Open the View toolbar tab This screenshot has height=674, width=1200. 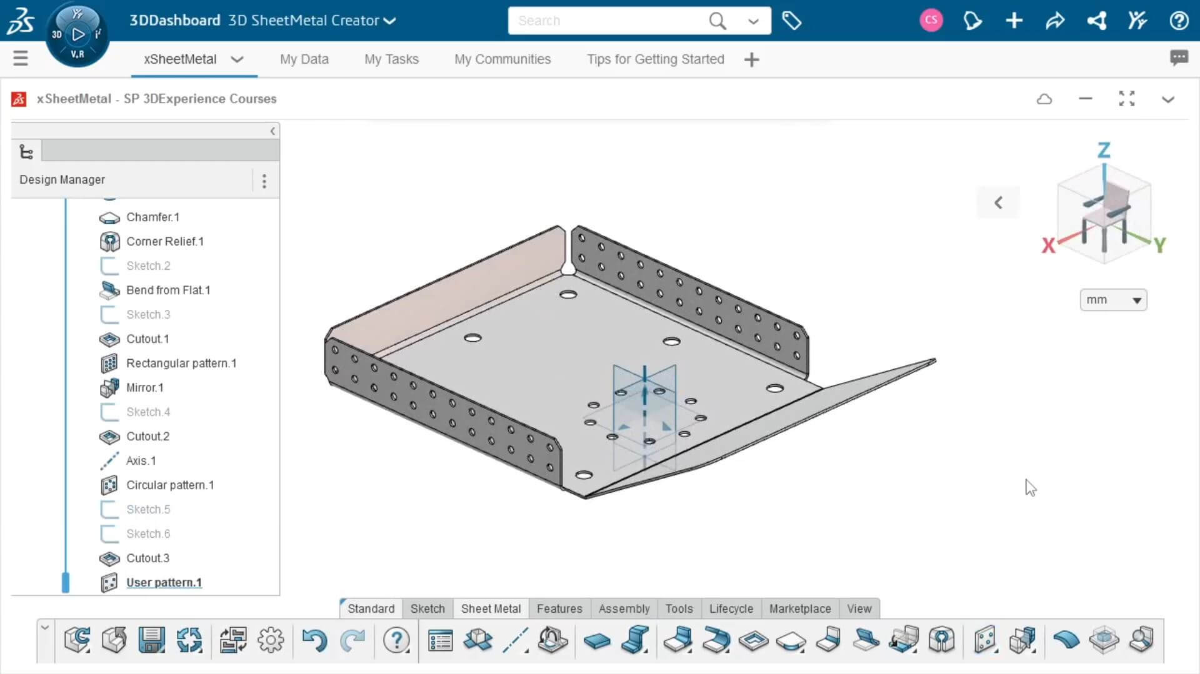pyautogui.click(x=859, y=608)
